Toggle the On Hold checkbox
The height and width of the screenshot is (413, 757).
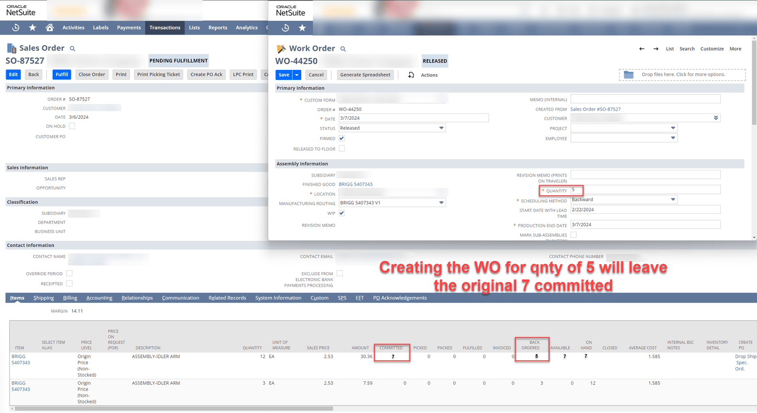point(72,126)
